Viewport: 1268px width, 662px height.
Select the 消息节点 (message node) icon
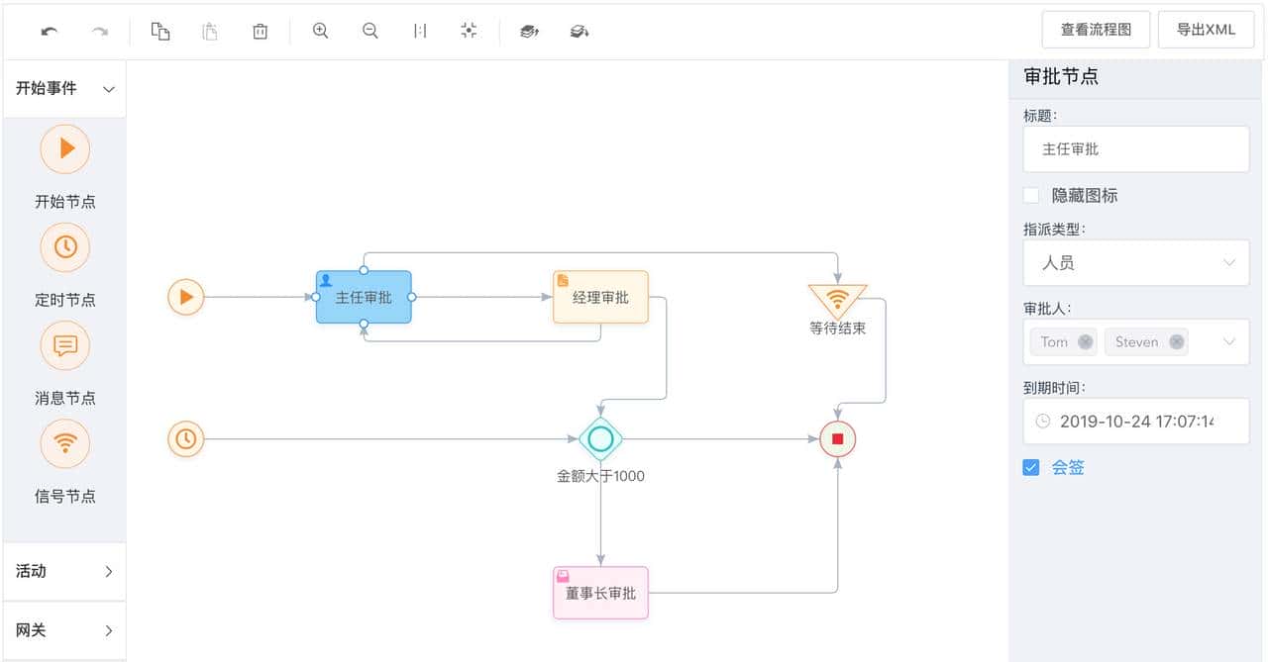(64, 345)
